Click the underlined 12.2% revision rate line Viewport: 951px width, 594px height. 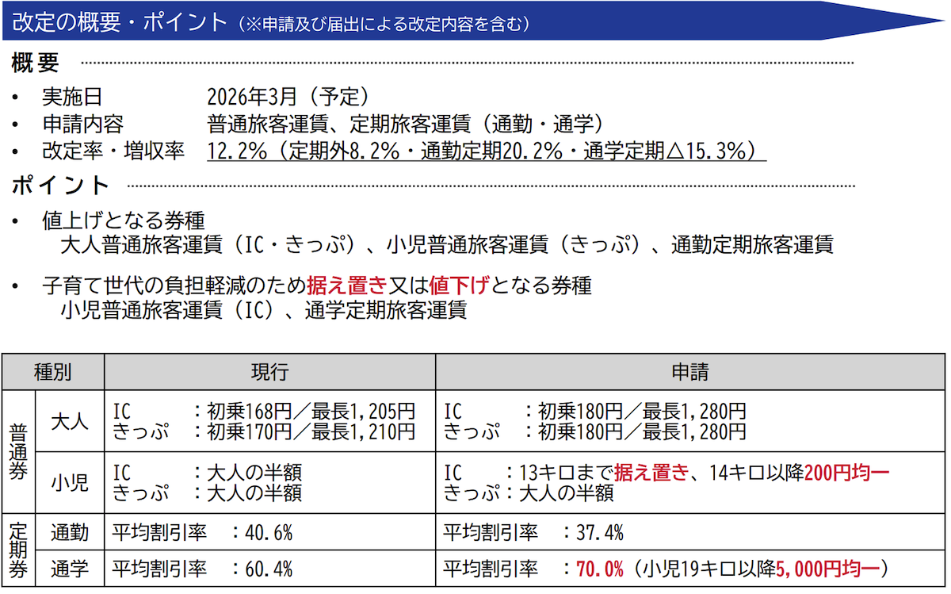[x=486, y=151]
